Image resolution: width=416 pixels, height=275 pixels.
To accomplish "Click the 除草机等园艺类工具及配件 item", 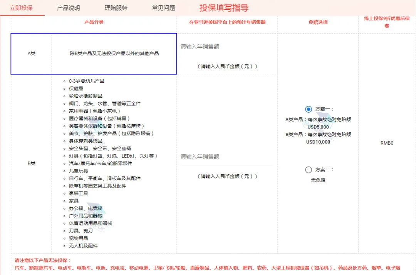I will (97, 186).
